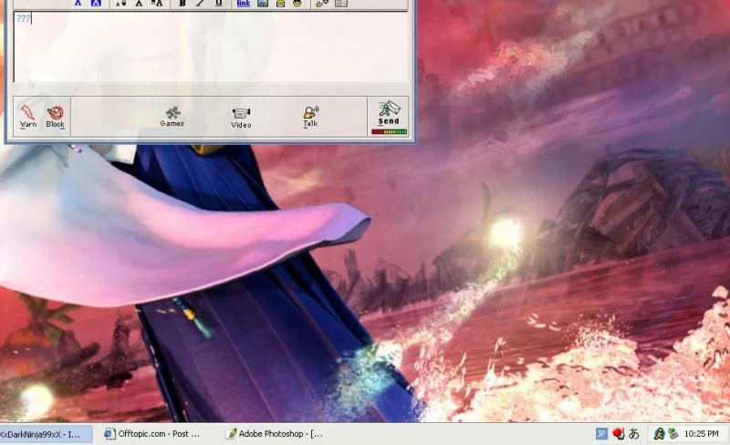Choose the text background color
The height and width of the screenshot is (445, 730).
click(96, 4)
